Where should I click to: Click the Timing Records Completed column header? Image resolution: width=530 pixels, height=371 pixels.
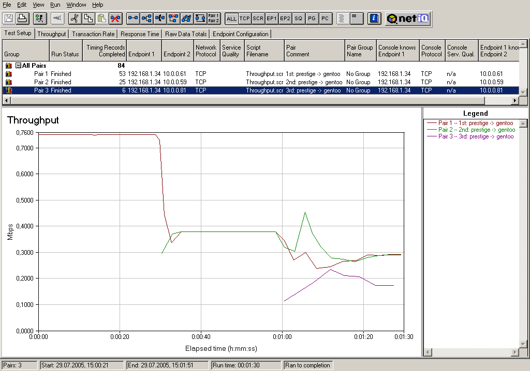pyautogui.click(x=105, y=51)
